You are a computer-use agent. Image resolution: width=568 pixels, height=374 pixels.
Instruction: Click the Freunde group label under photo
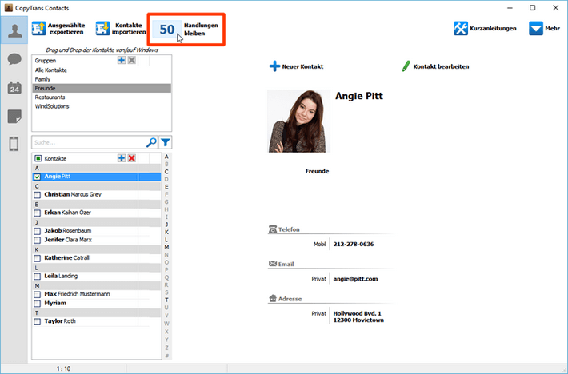point(317,171)
